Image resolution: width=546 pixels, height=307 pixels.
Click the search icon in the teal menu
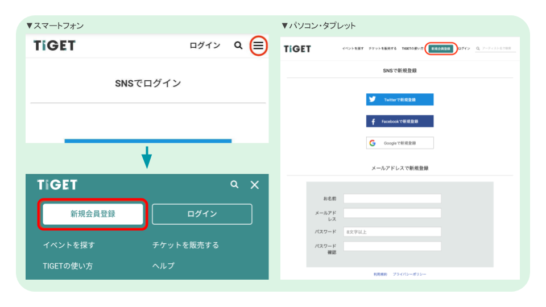234,184
